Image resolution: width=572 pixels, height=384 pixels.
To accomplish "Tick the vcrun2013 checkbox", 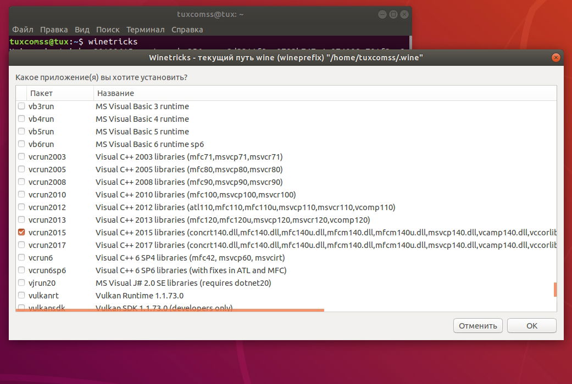I will coord(21,219).
